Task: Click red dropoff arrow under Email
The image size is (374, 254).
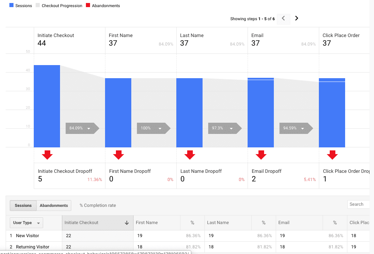Action: coord(261,154)
